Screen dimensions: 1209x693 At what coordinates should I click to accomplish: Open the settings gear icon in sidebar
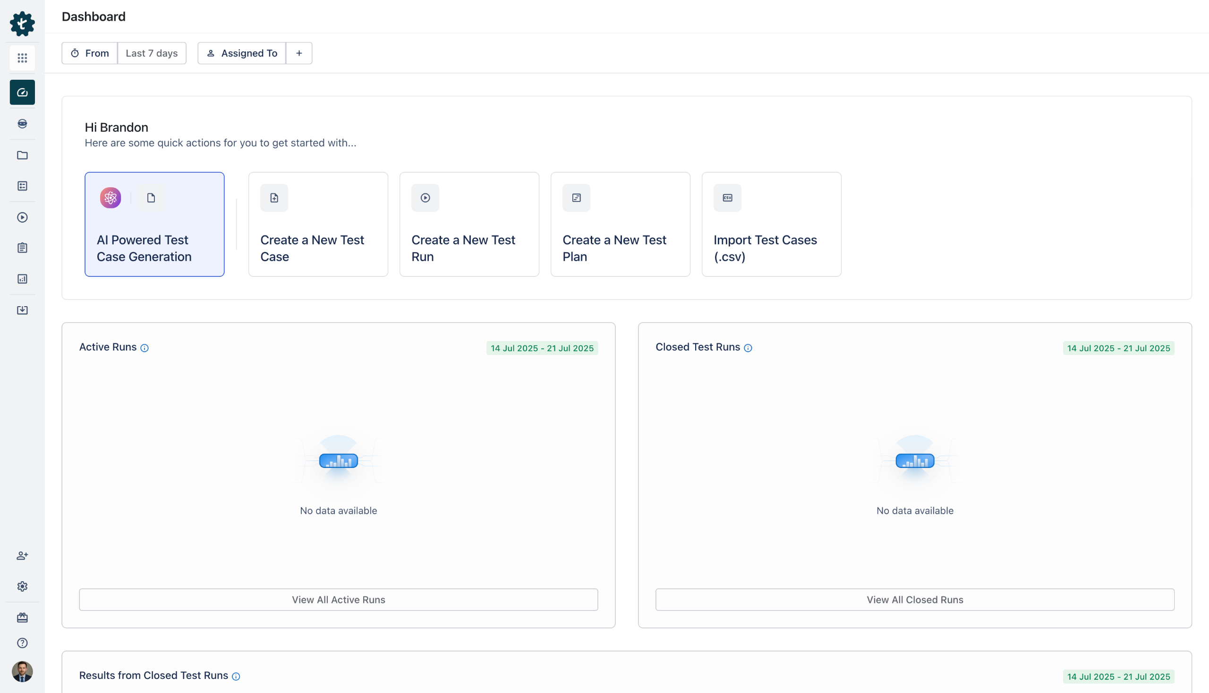22,586
